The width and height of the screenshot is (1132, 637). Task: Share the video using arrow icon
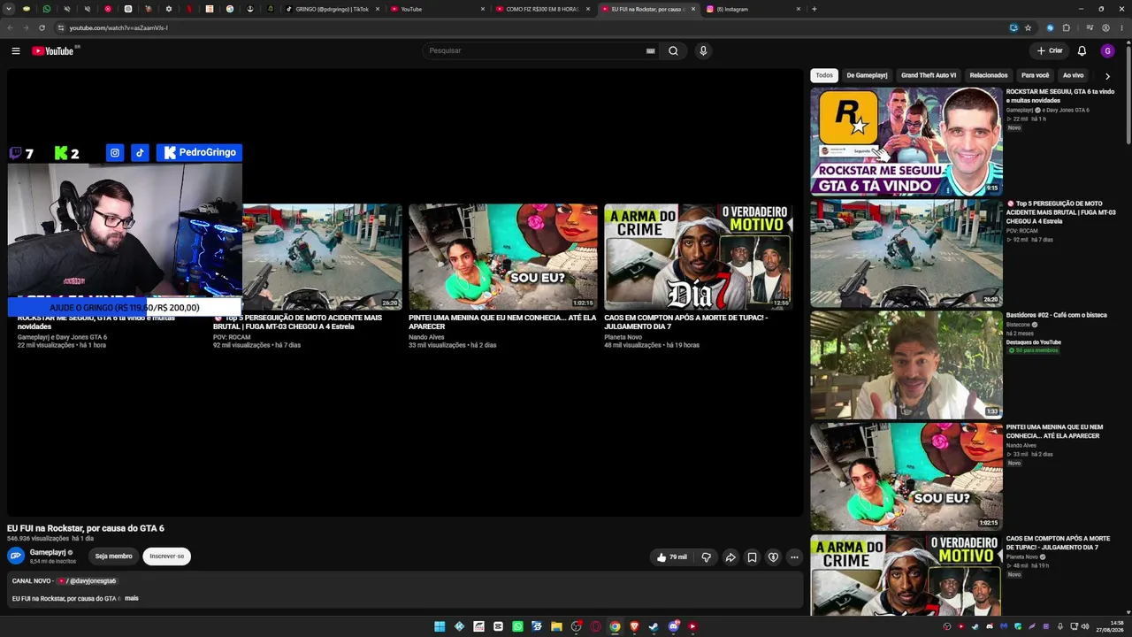(730, 557)
